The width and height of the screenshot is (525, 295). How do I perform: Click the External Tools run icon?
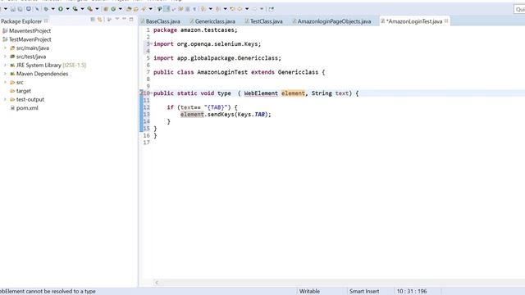click(x=90, y=9)
